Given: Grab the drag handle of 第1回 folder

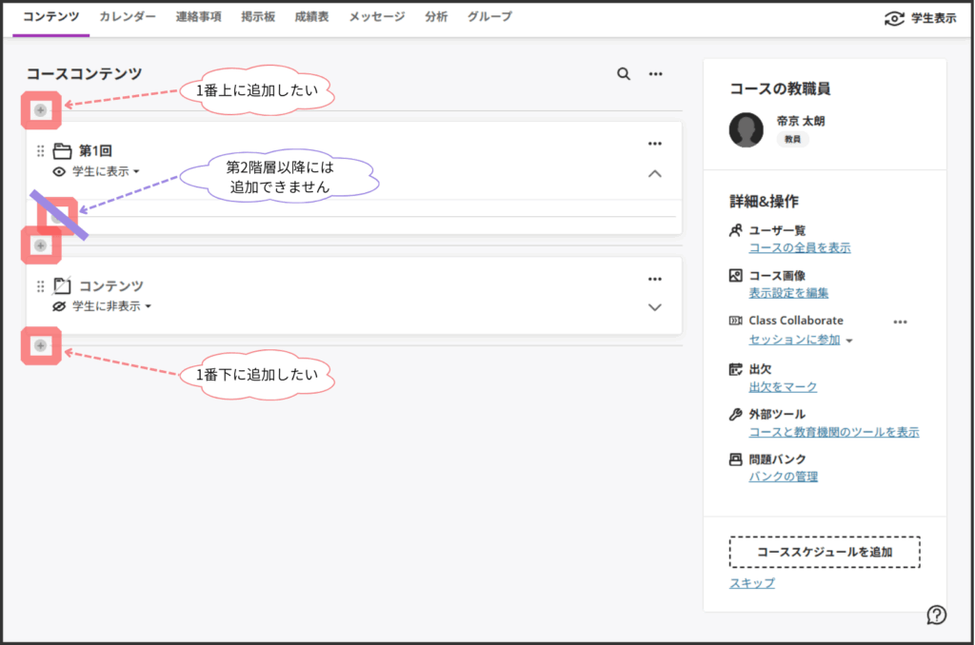Looking at the screenshot, I should 41,151.
